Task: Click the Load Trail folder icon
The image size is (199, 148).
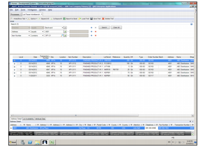Action: click(x=80, y=19)
